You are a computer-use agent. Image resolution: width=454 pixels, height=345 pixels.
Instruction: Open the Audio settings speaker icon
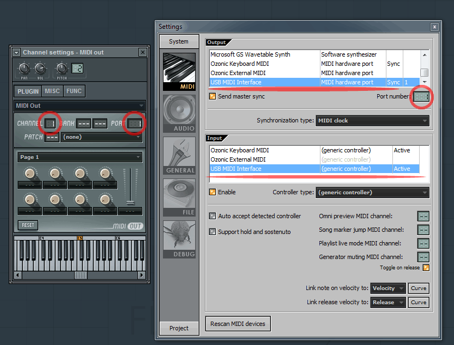(x=179, y=114)
